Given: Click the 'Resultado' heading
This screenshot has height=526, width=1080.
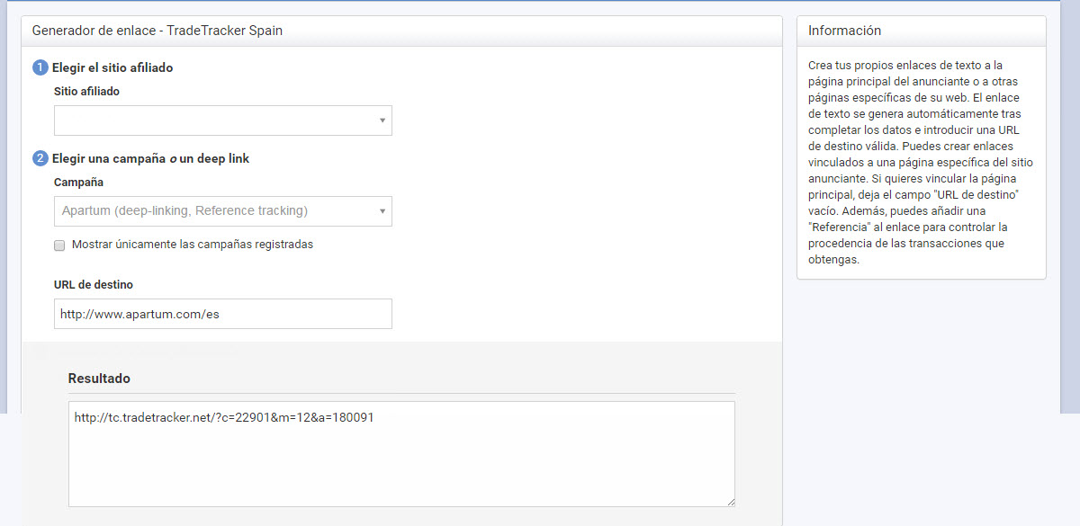Looking at the screenshot, I should click(99, 379).
